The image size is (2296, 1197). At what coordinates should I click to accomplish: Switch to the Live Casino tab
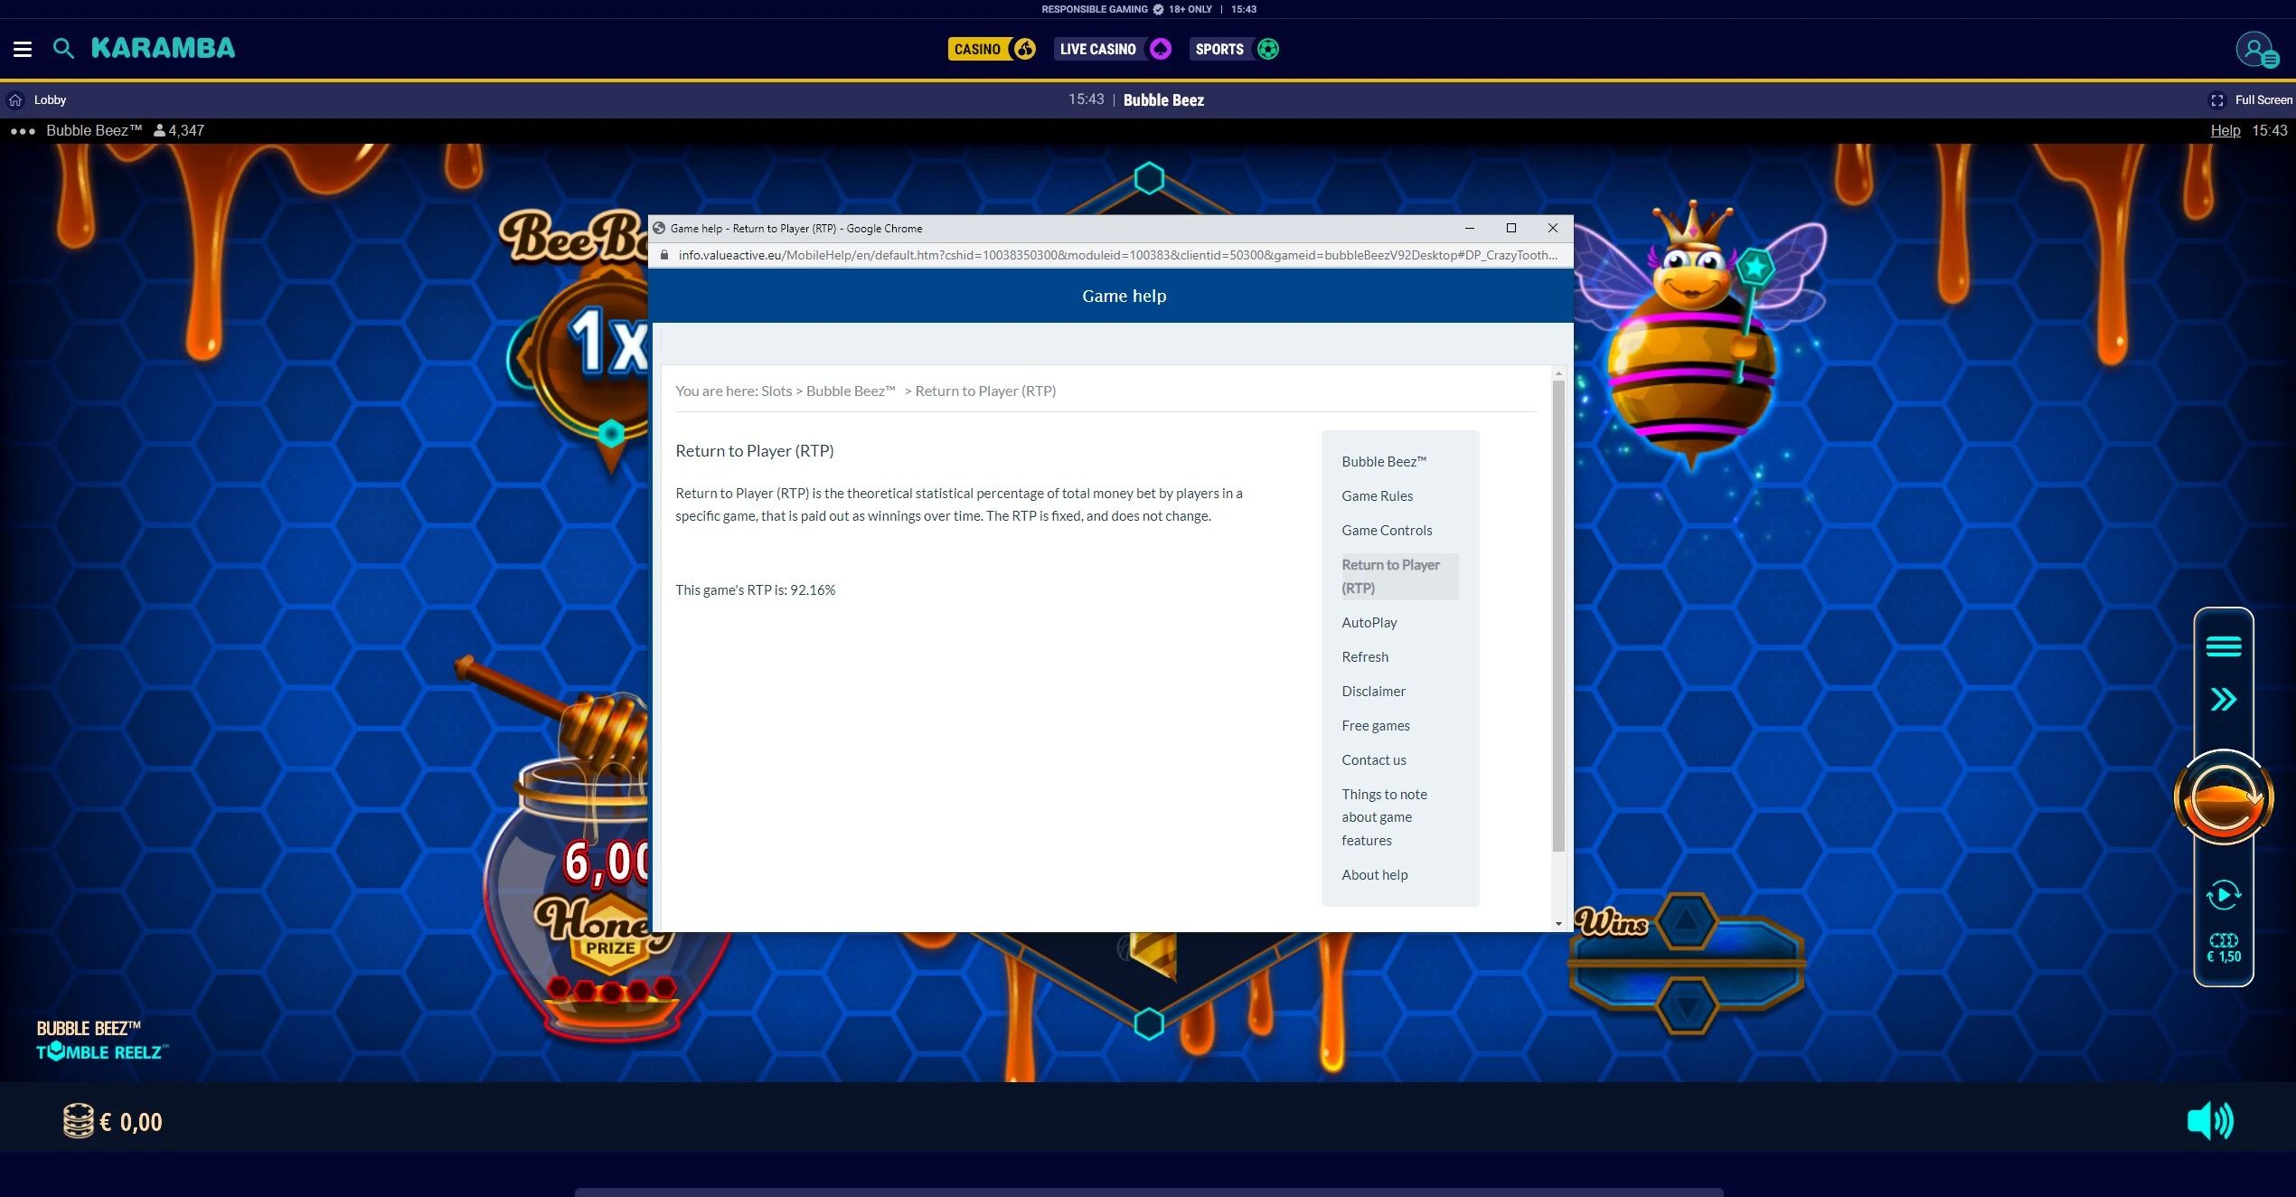[1113, 49]
